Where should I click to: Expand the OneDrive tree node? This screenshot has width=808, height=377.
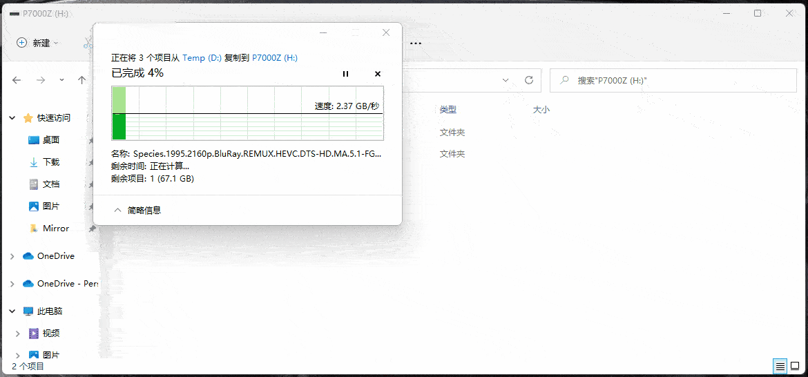coord(12,256)
